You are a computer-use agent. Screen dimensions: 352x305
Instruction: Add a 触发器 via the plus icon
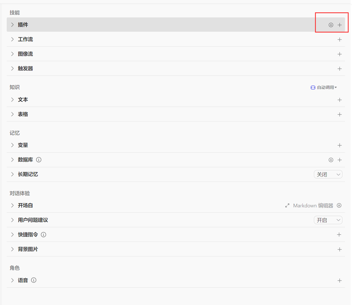[339, 69]
